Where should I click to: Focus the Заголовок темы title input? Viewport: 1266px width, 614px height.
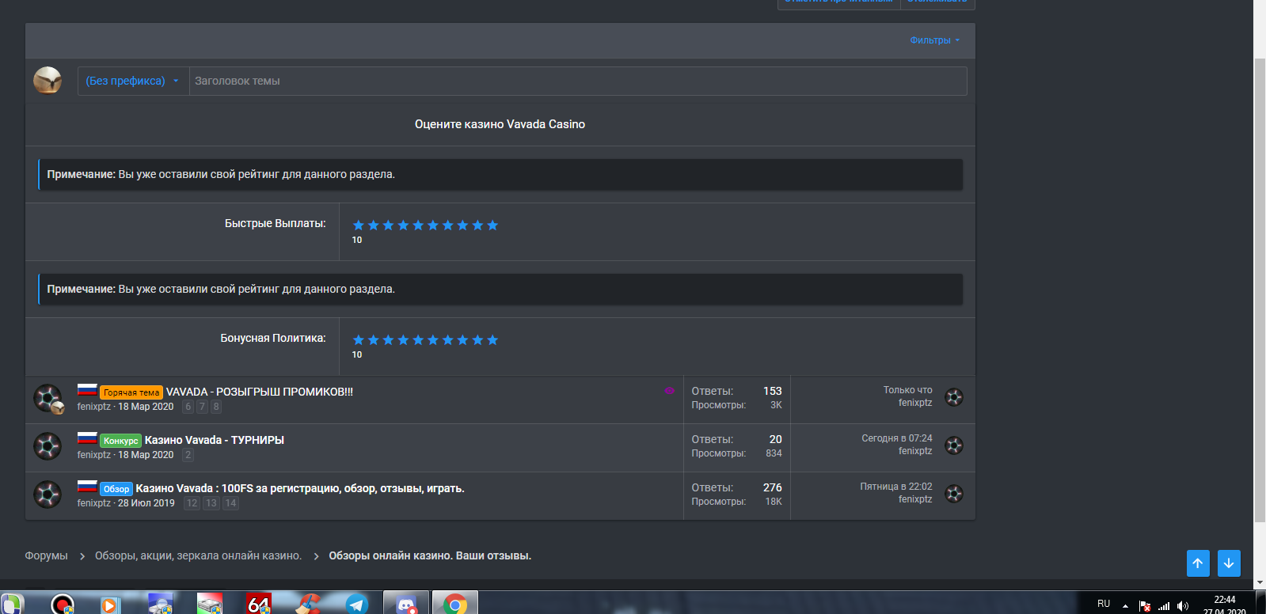pyautogui.click(x=578, y=81)
